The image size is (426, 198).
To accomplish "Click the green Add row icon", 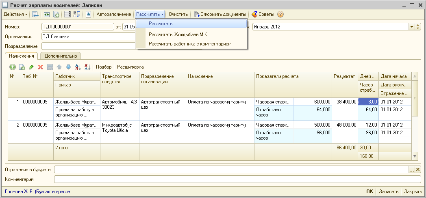I will pos(13,67).
